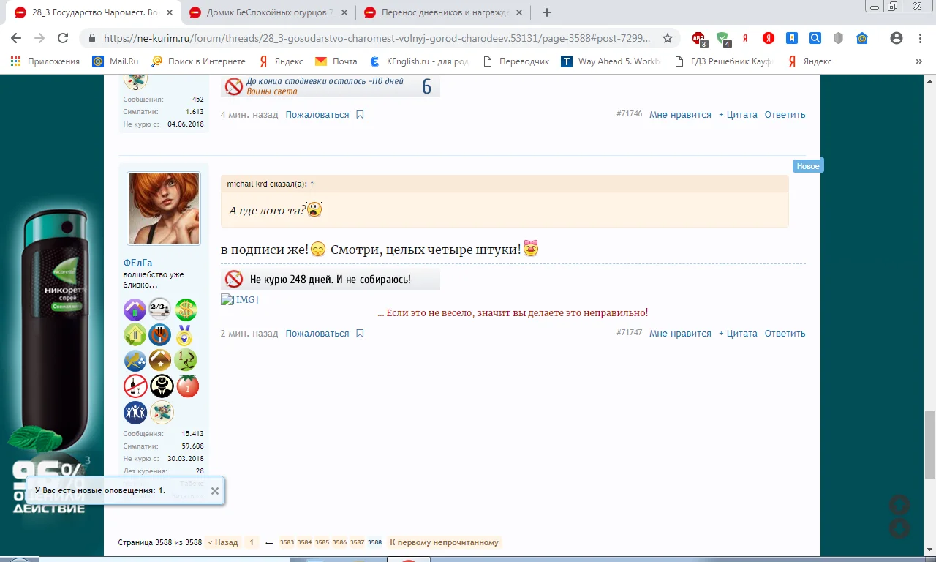Reply to post #71747
This screenshot has width=936, height=562.
[x=785, y=334]
